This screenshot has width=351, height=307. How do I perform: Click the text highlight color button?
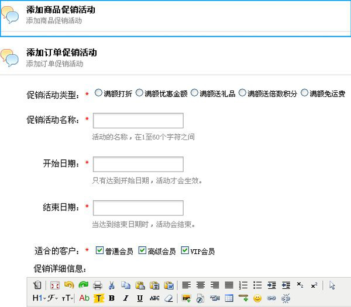click(98, 298)
